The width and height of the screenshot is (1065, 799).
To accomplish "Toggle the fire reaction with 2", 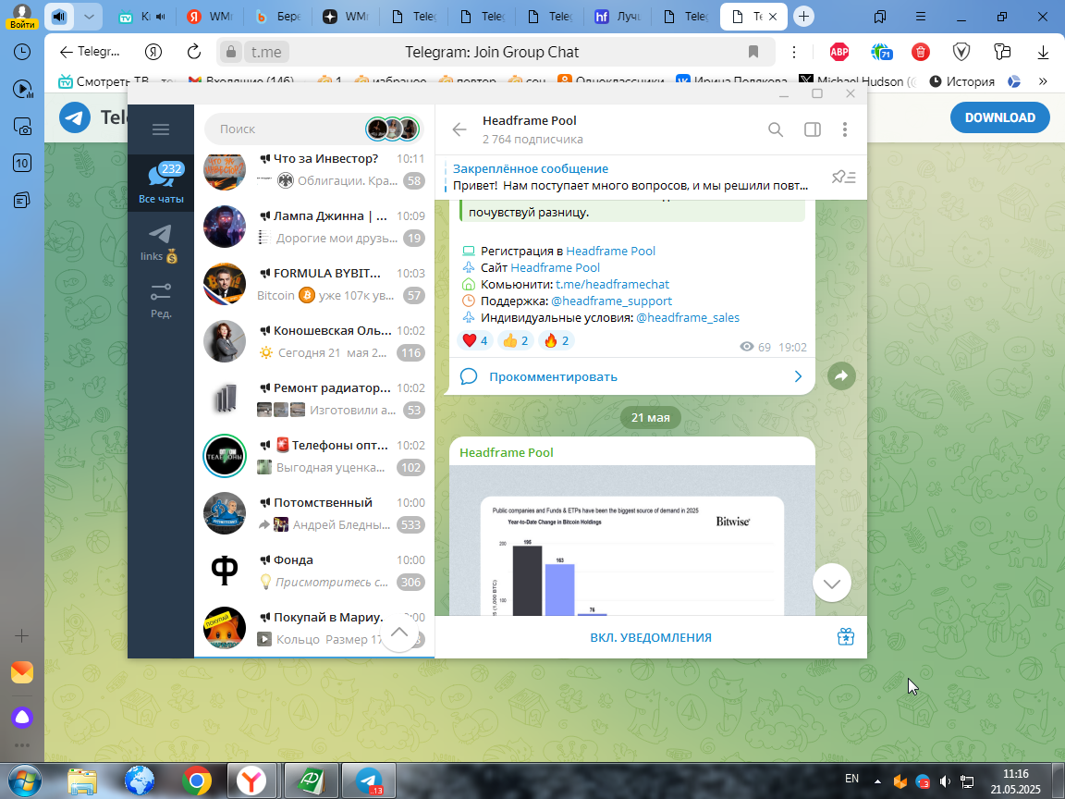I will [556, 340].
